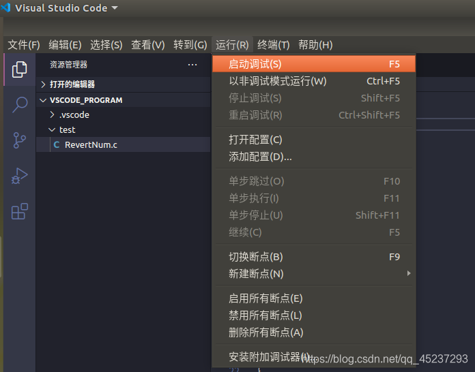The image size is (475, 372).
Task: Select 删除所有断点(A)
Action: [x=314, y=332]
